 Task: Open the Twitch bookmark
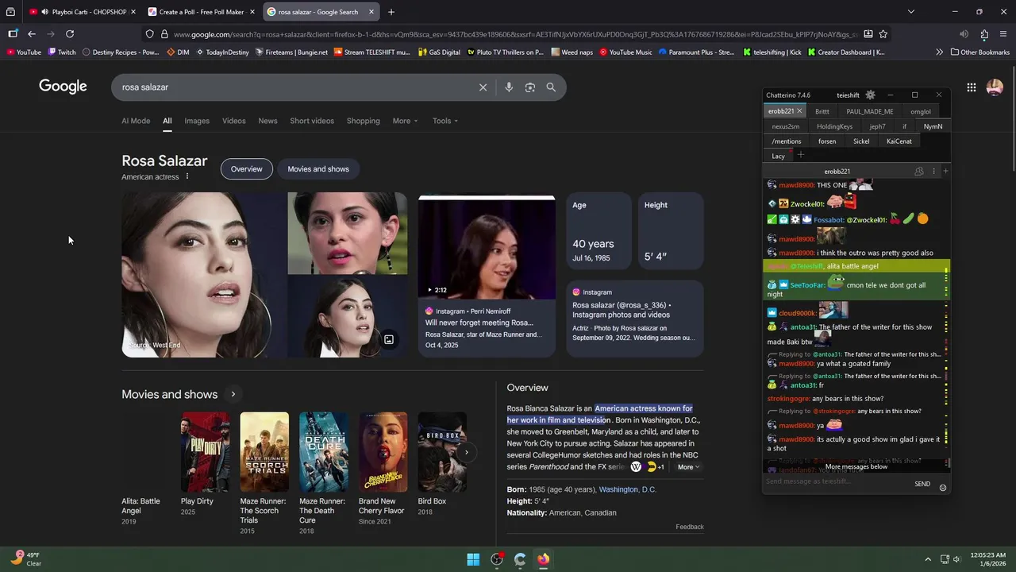[62, 52]
